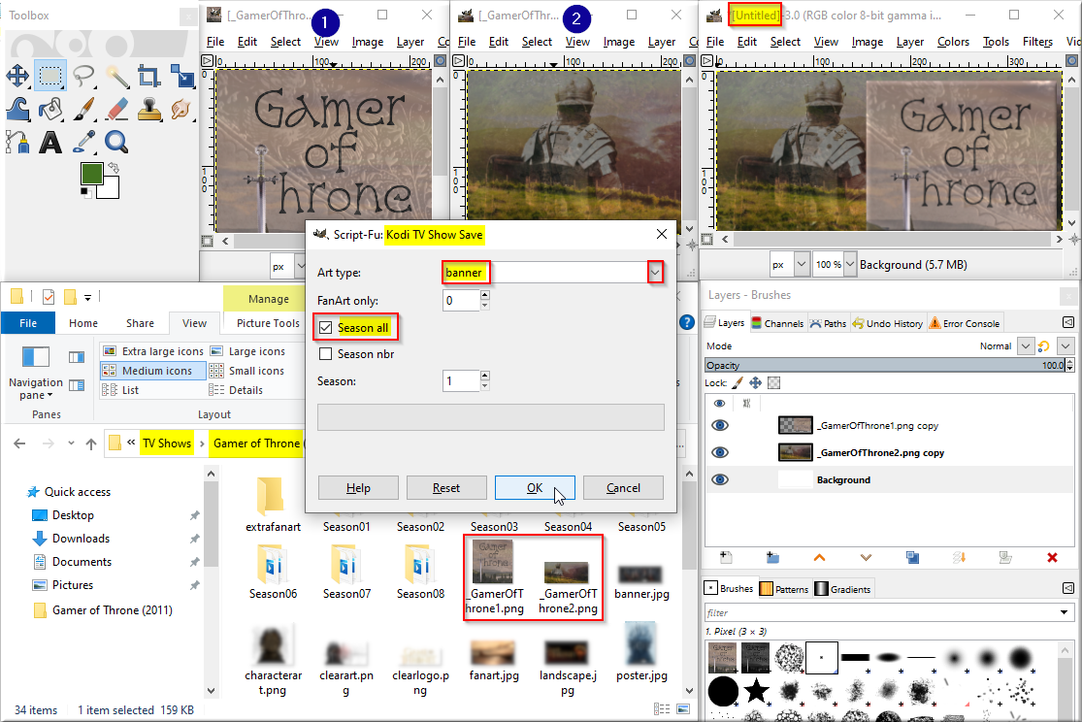Select the Bucket Fill tool
The image size is (1082, 722).
point(50,109)
